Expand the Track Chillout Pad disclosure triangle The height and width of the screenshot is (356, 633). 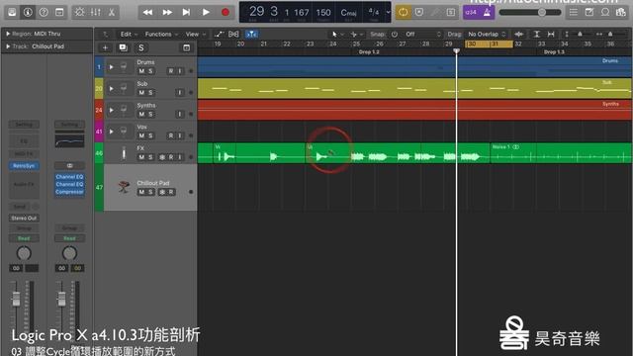point(8,46)
